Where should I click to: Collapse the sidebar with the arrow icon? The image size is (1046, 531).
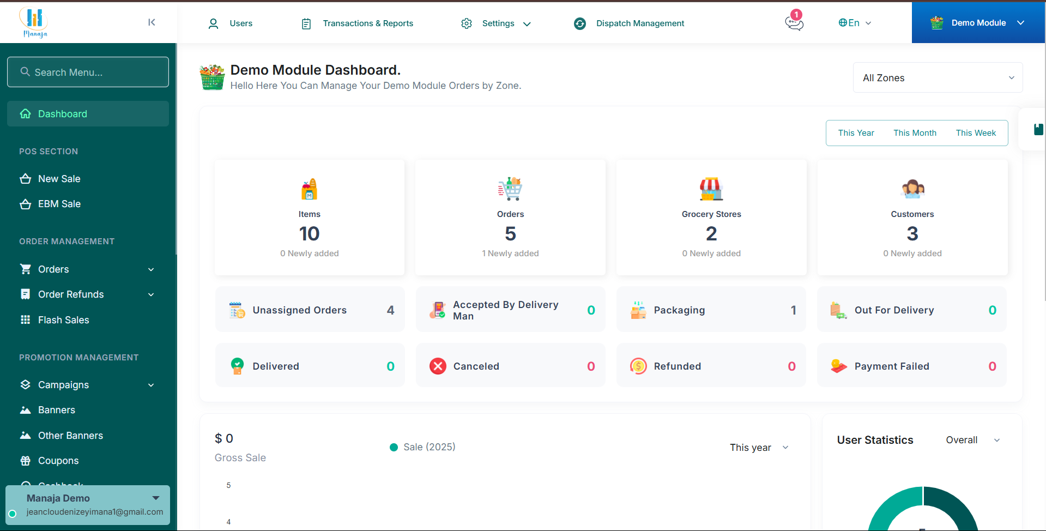click(152, 22)
